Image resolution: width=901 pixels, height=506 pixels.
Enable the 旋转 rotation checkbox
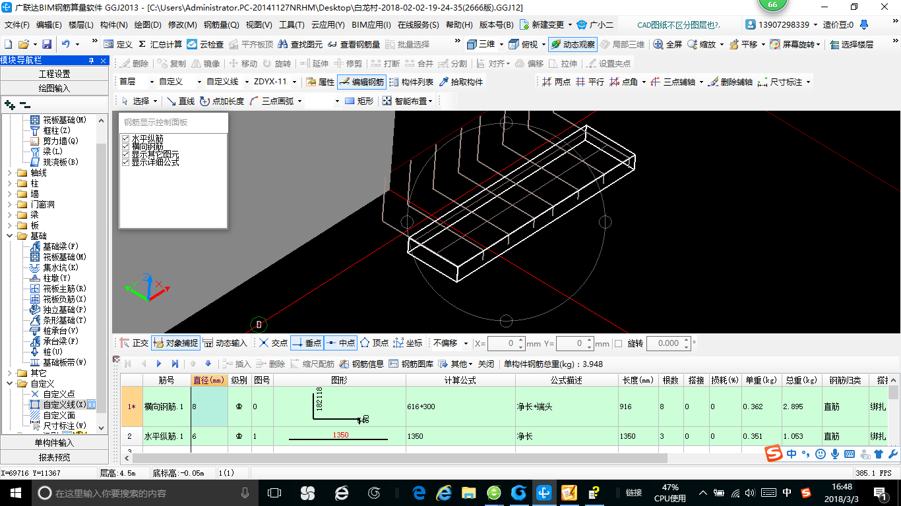(x=618, y=343)
